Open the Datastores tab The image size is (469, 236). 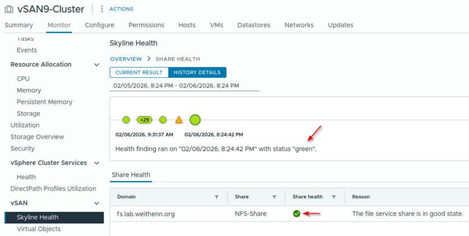coord(254,25)
